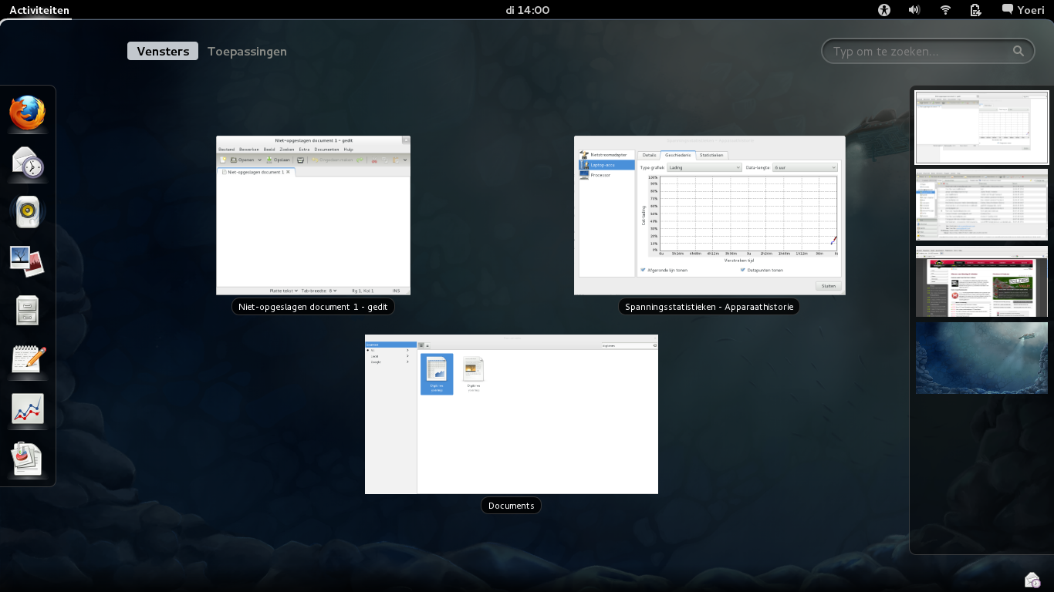Launch the Shotwell photo manager icon
This screenshot has width=1054, height=592.
(x=28, y=261)
